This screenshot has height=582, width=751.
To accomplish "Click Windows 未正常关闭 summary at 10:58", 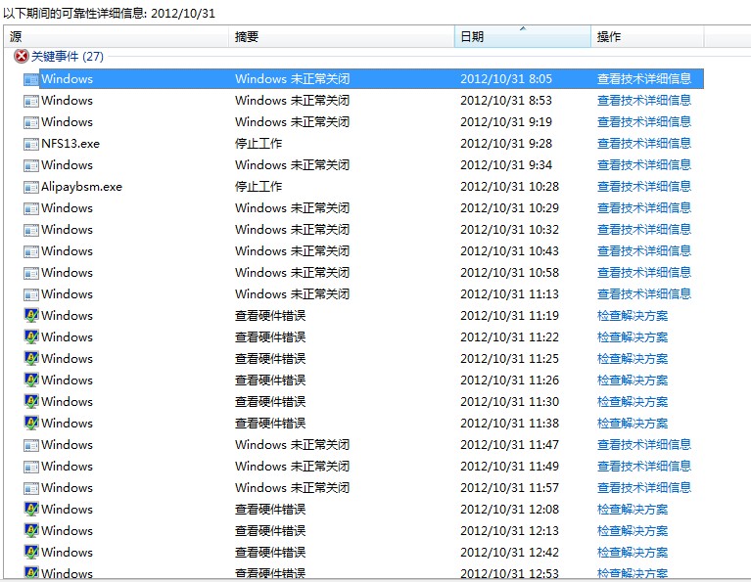I will tap(292, 273).
